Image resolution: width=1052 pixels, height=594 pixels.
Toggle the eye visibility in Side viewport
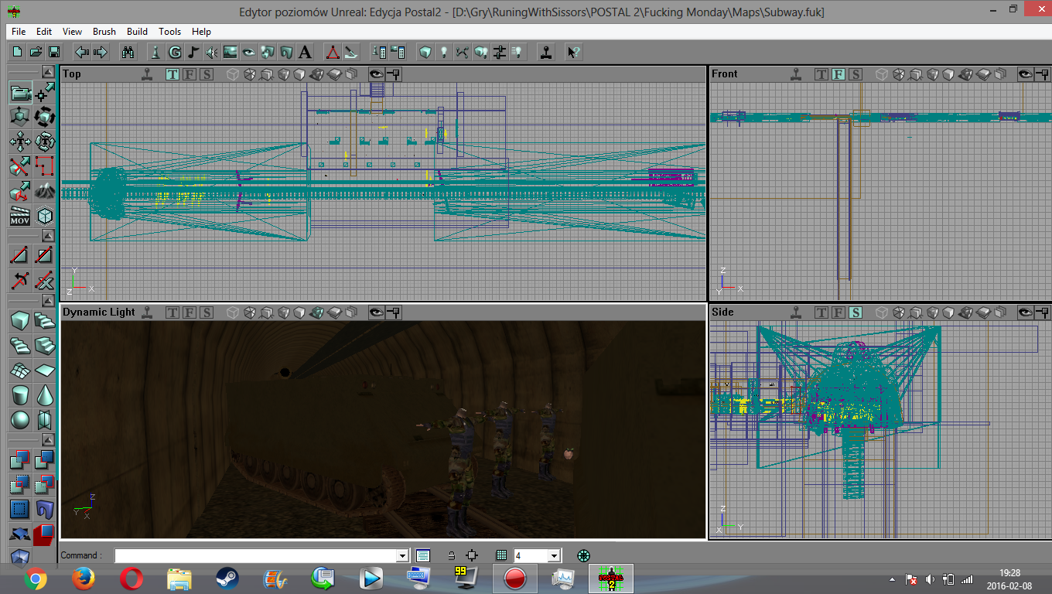click(1026, 312)
